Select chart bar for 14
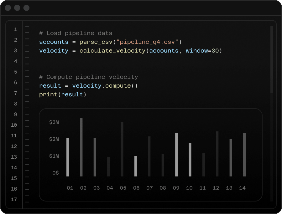Screen dimensions: 282x214 point(244,155)
